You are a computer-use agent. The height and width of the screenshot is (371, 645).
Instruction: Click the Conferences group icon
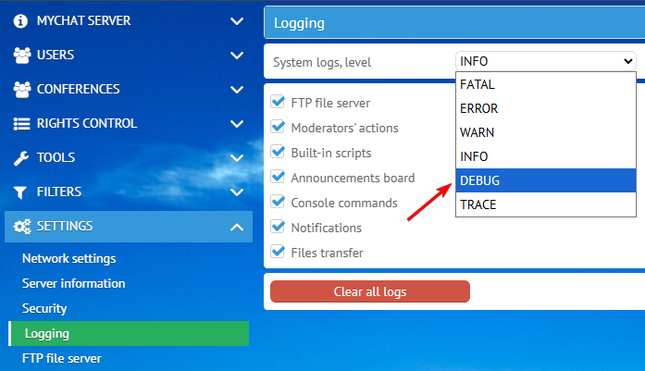pos(22,89)
